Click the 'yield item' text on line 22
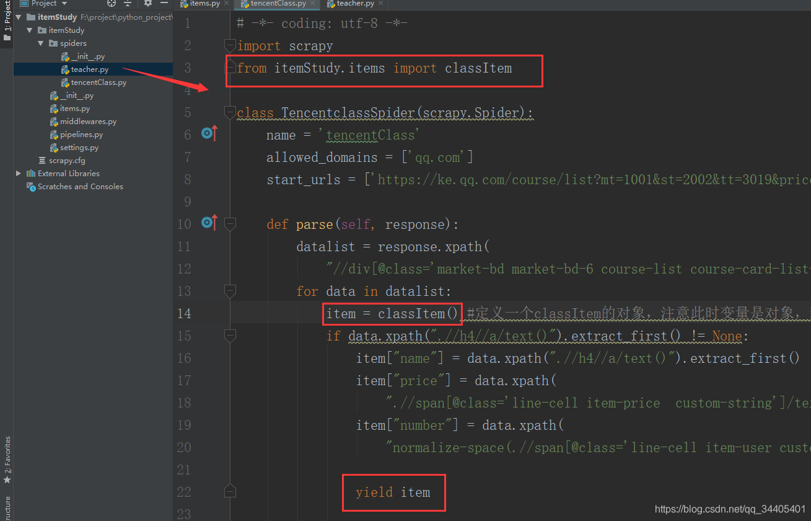The height and width of the screenshot is (521, 811). click(393, 492)
